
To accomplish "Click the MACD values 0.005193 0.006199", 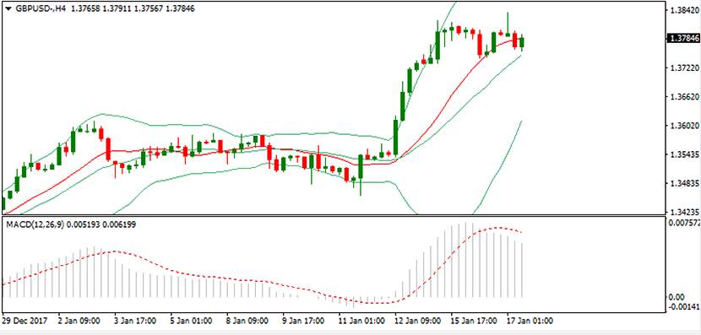I will (101, 224).
